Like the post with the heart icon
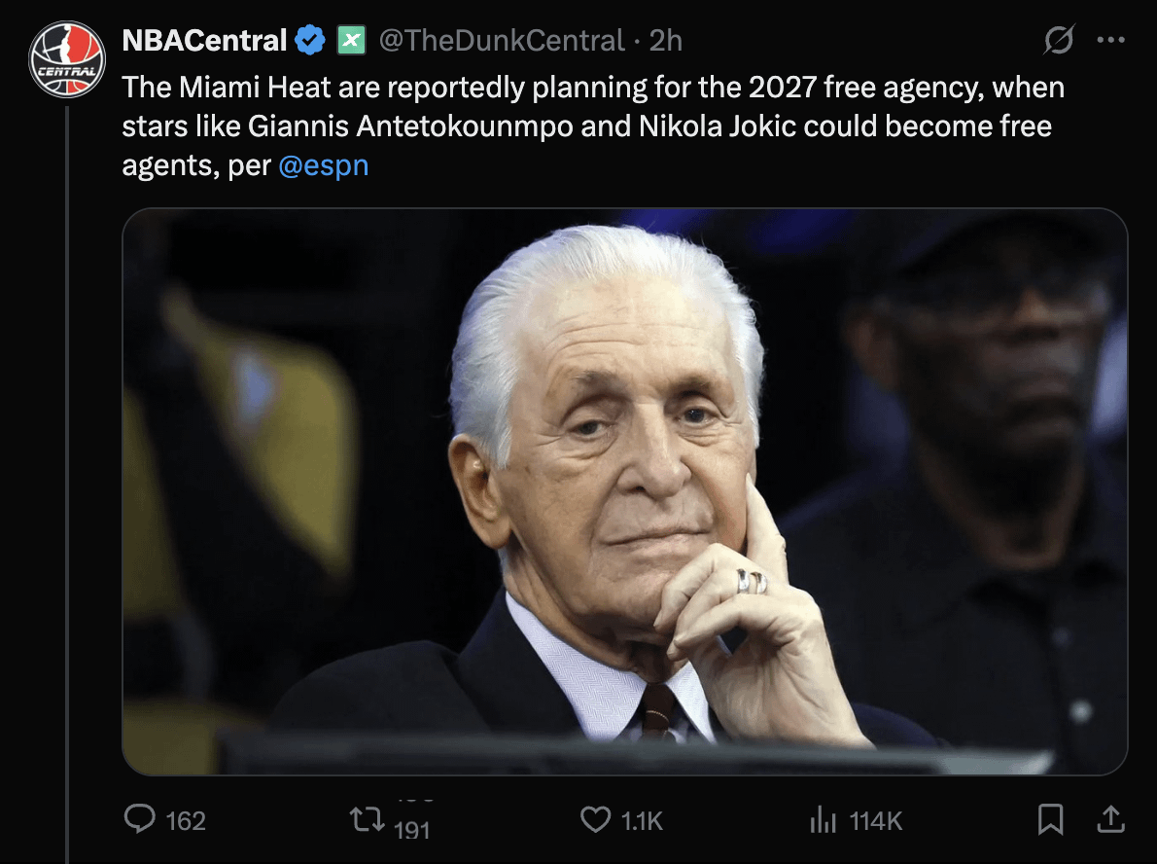The width and height of the screenshot is (1157, 864). coord(595,820)
